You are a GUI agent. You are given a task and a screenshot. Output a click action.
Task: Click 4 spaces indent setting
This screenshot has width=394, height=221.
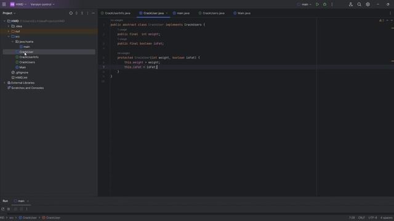coord(386,218)
